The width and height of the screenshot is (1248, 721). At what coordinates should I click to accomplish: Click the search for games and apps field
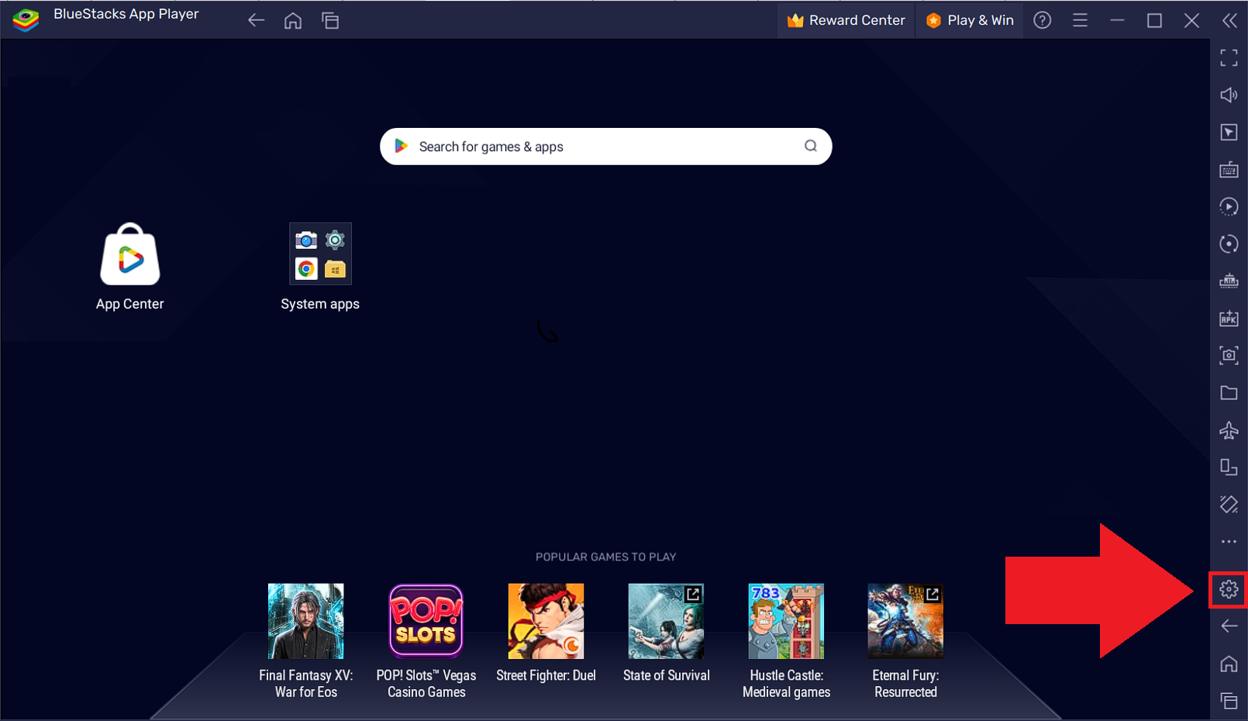pos(605,147)
